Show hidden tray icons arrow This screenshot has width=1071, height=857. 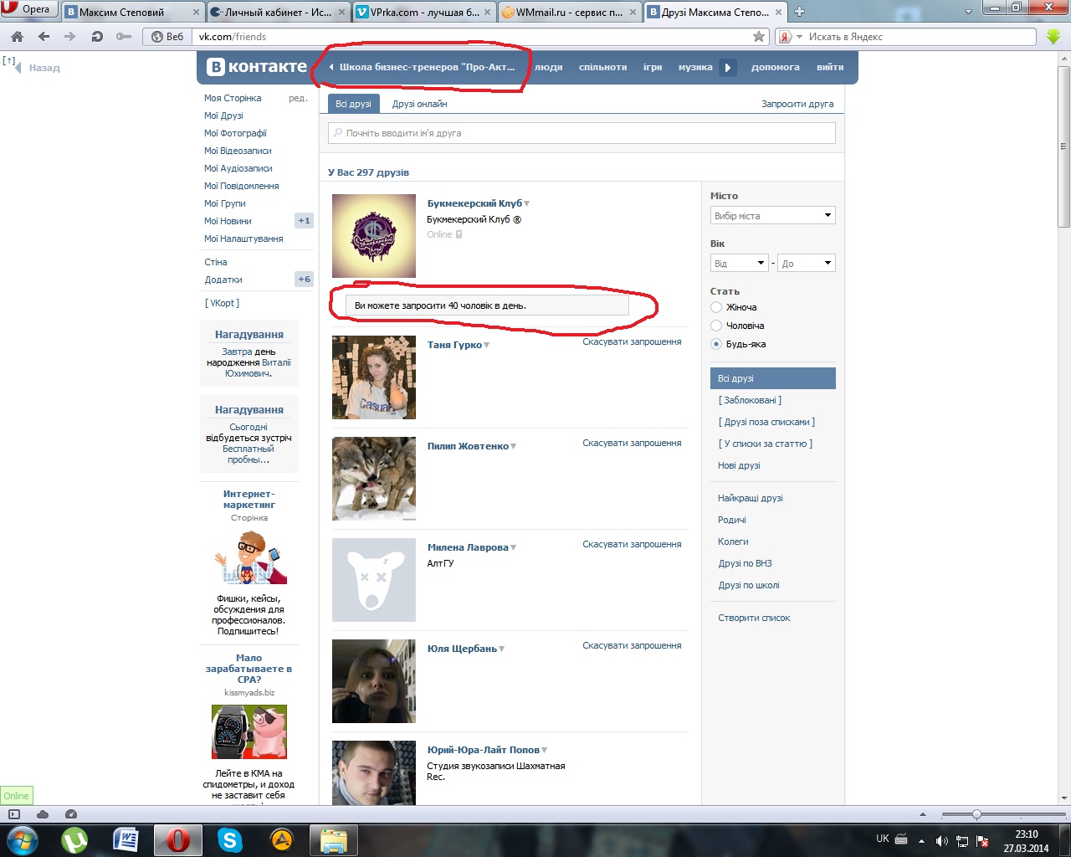pos(921,840)
